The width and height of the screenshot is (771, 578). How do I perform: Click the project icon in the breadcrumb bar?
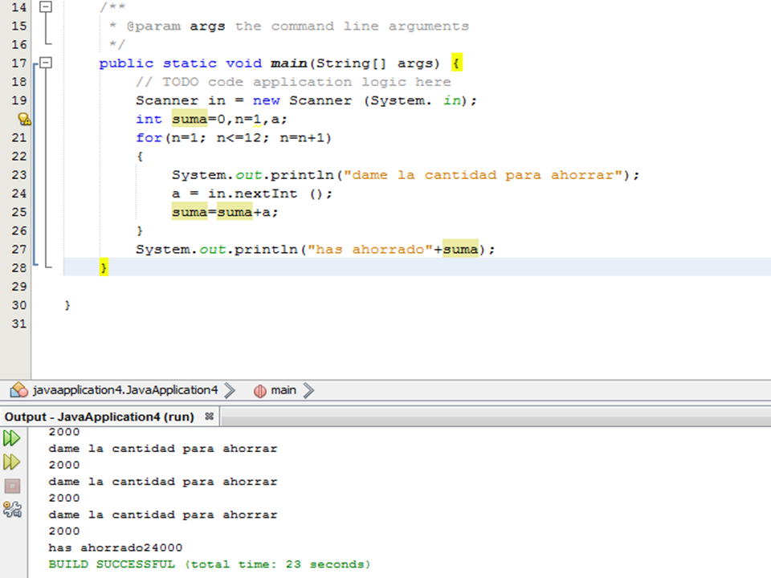point(18,389)
